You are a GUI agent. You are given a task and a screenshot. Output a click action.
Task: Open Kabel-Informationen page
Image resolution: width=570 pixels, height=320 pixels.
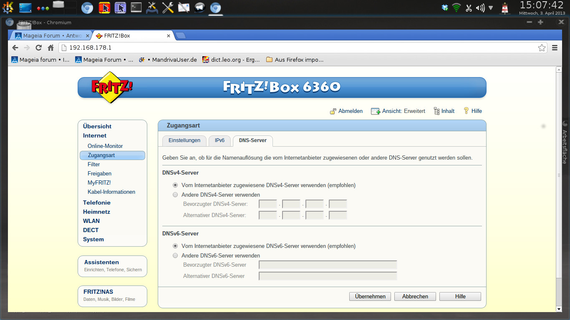tap(111, 192)
